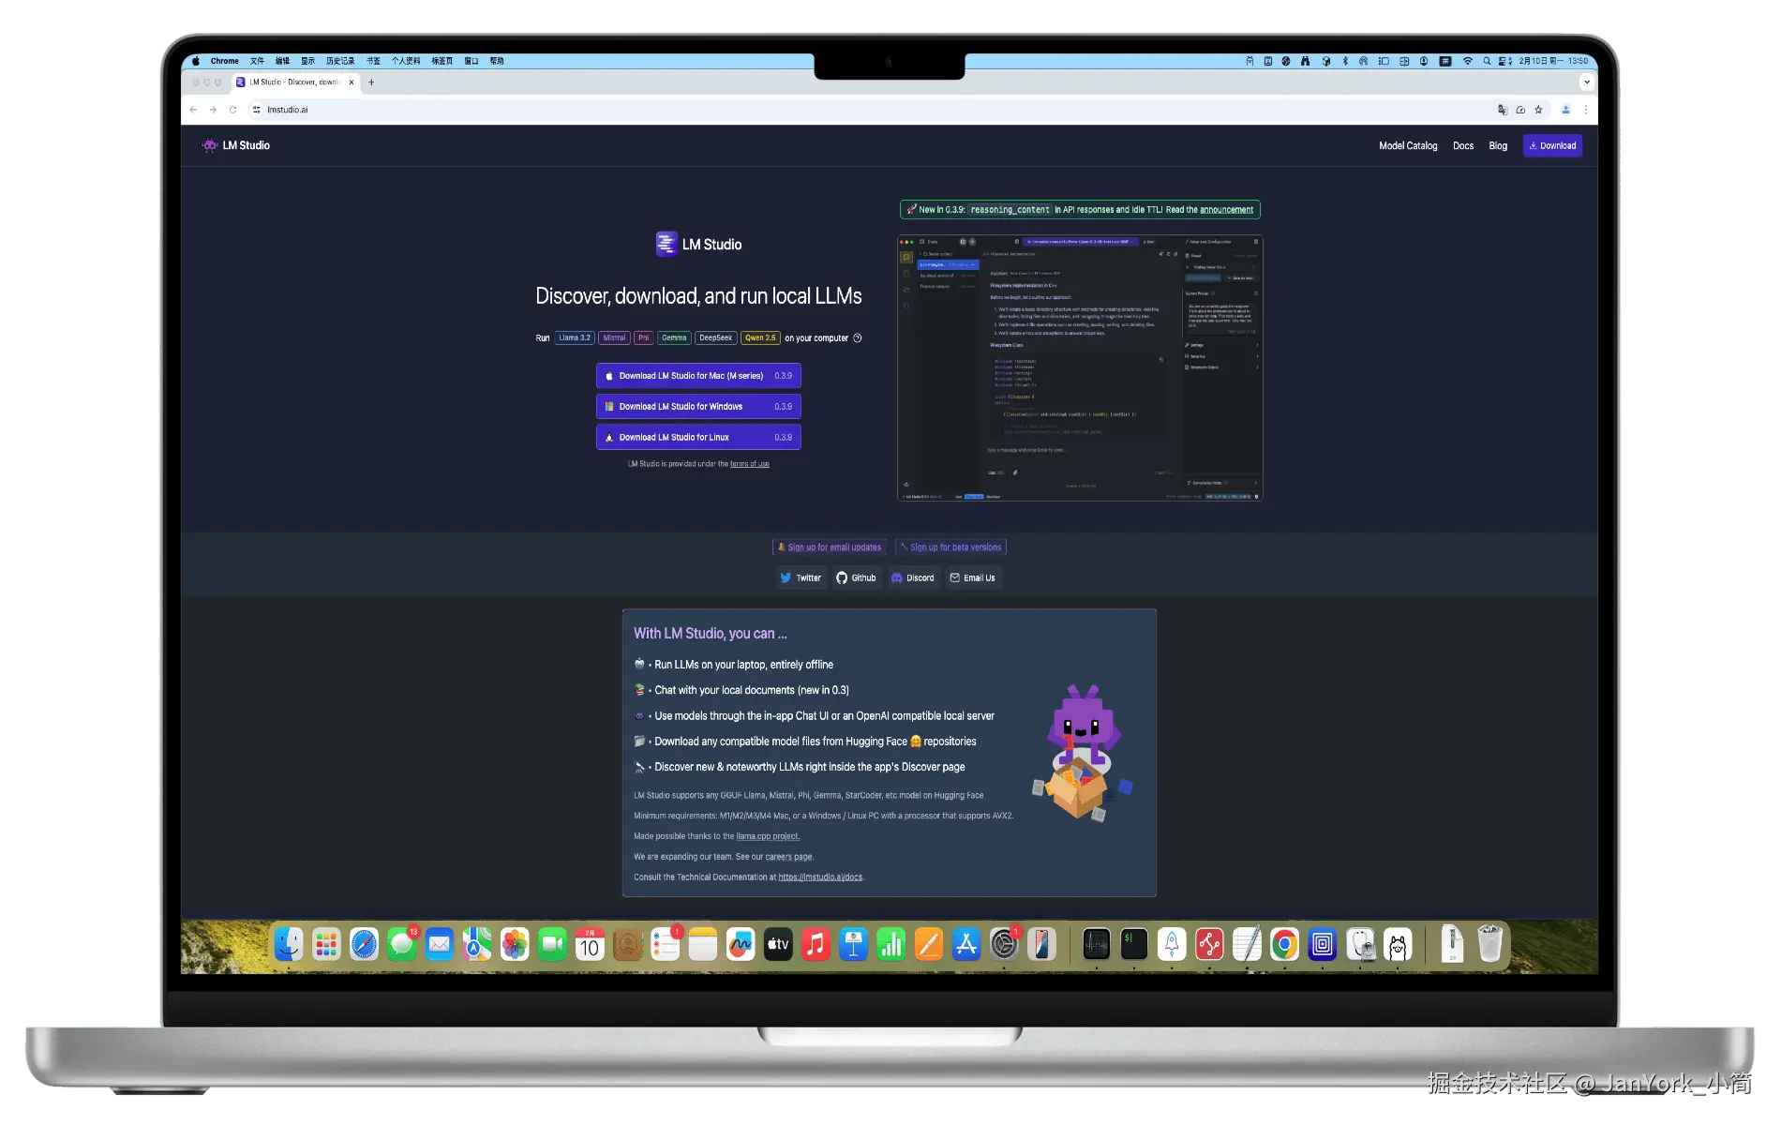Click Chrome's forward navigation arrow
The height and width of the screenshot is (1125, 1781).
coord(213,110)
